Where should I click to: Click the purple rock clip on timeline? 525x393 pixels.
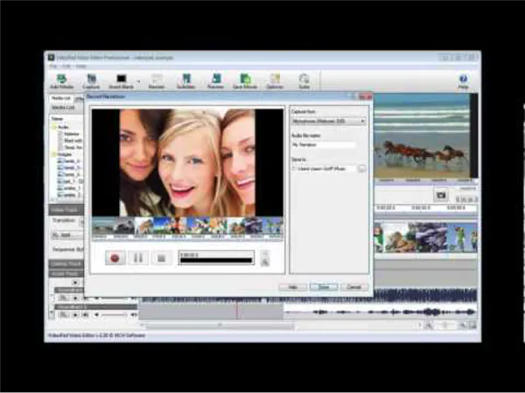pos(431,238)
